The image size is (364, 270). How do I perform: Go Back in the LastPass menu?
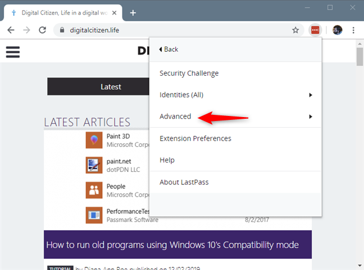[169, 49]
